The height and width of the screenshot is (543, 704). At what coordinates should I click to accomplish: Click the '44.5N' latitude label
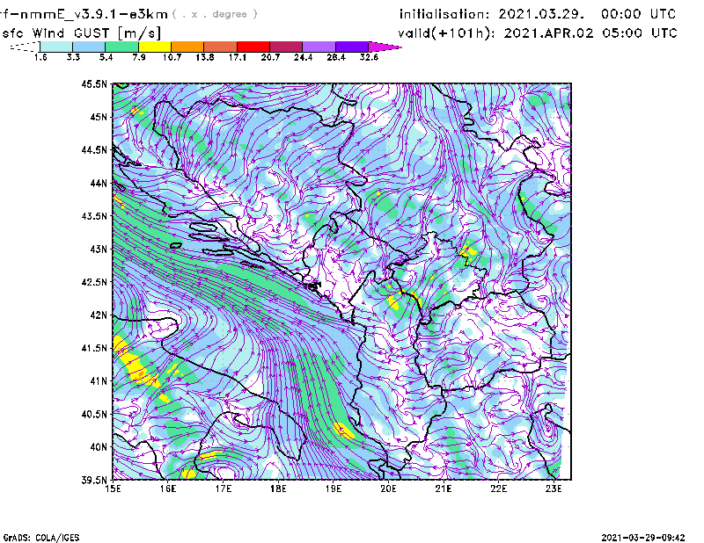[94, 149]
